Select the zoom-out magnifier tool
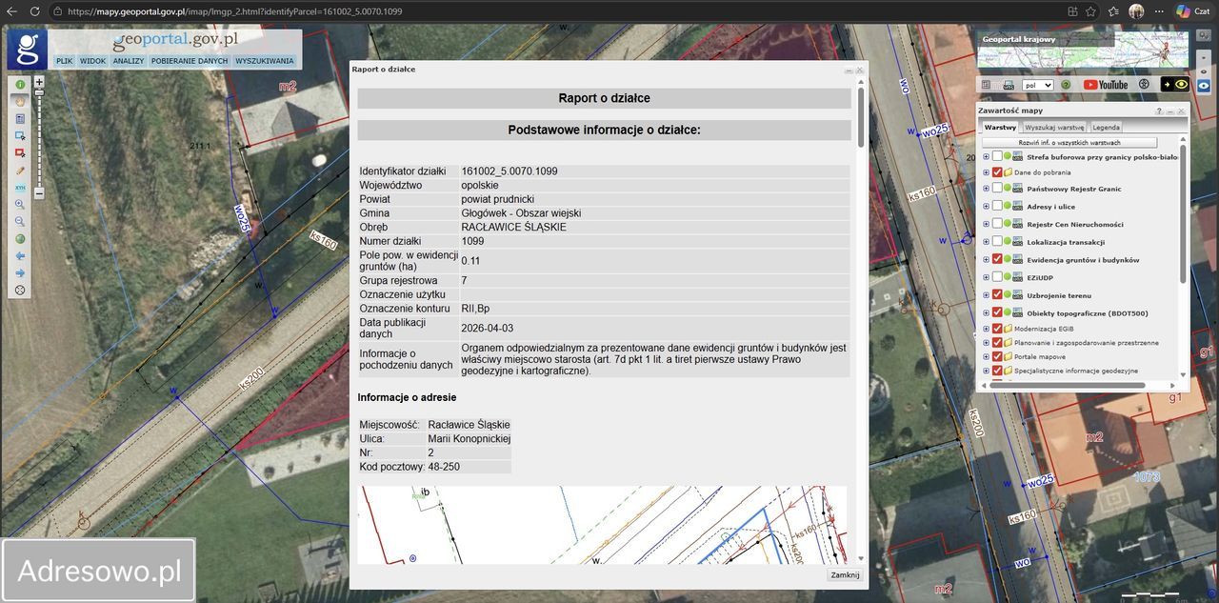The width and height of the screenshot is (1219, 603). 20,222
